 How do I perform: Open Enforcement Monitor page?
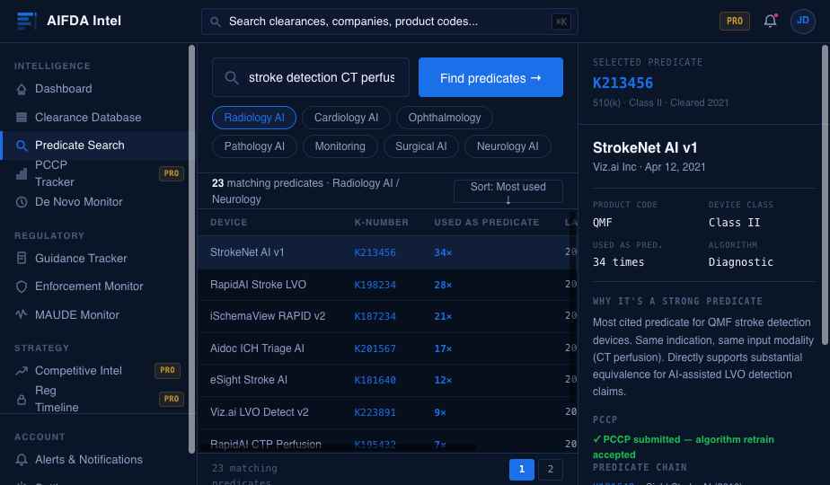[x=94, y=287]
